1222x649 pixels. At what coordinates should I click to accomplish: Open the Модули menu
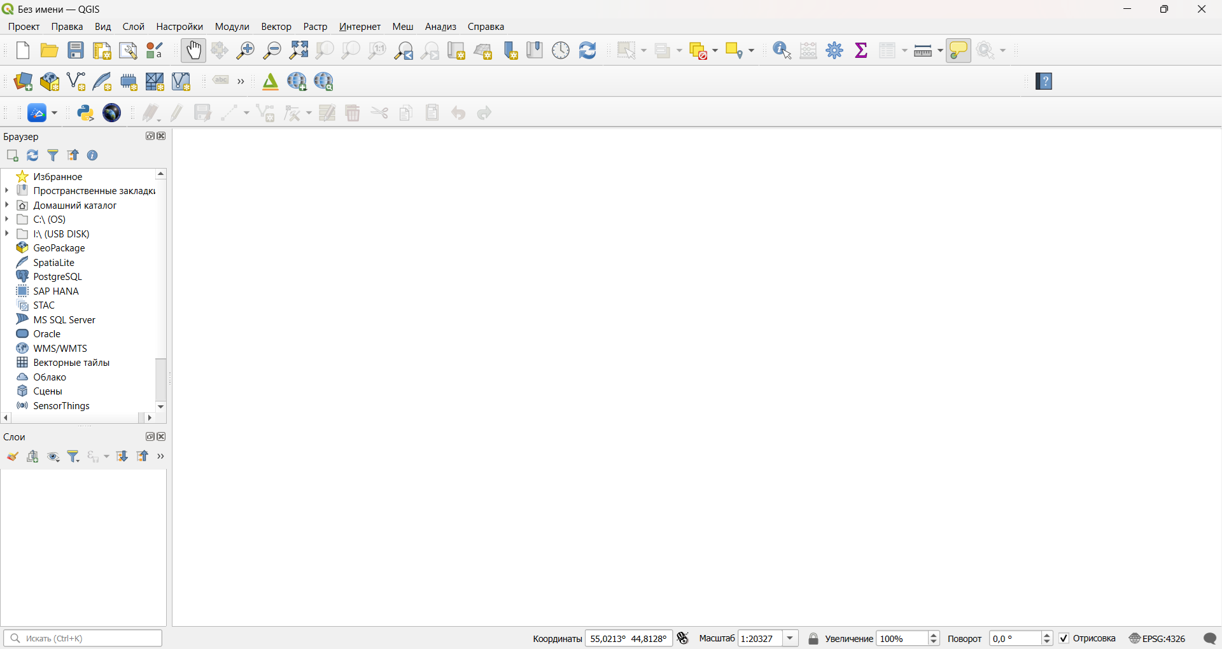[x=232, y=27]
